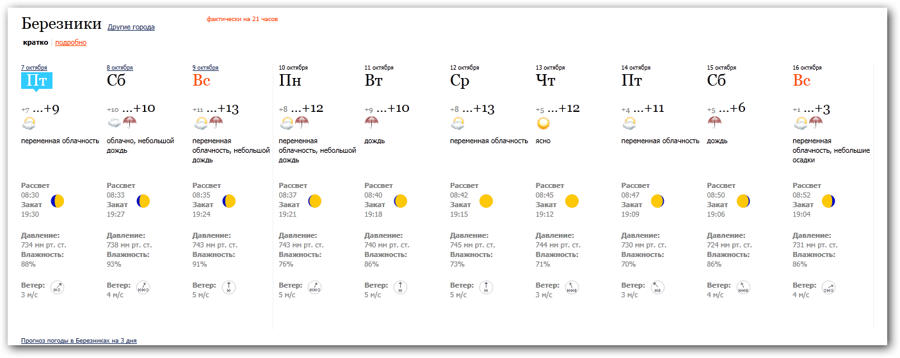Screen dimensions: 900x358
Task: Open the '8 октября' date link
Action: pyautogui.click(x=120, y=68)
